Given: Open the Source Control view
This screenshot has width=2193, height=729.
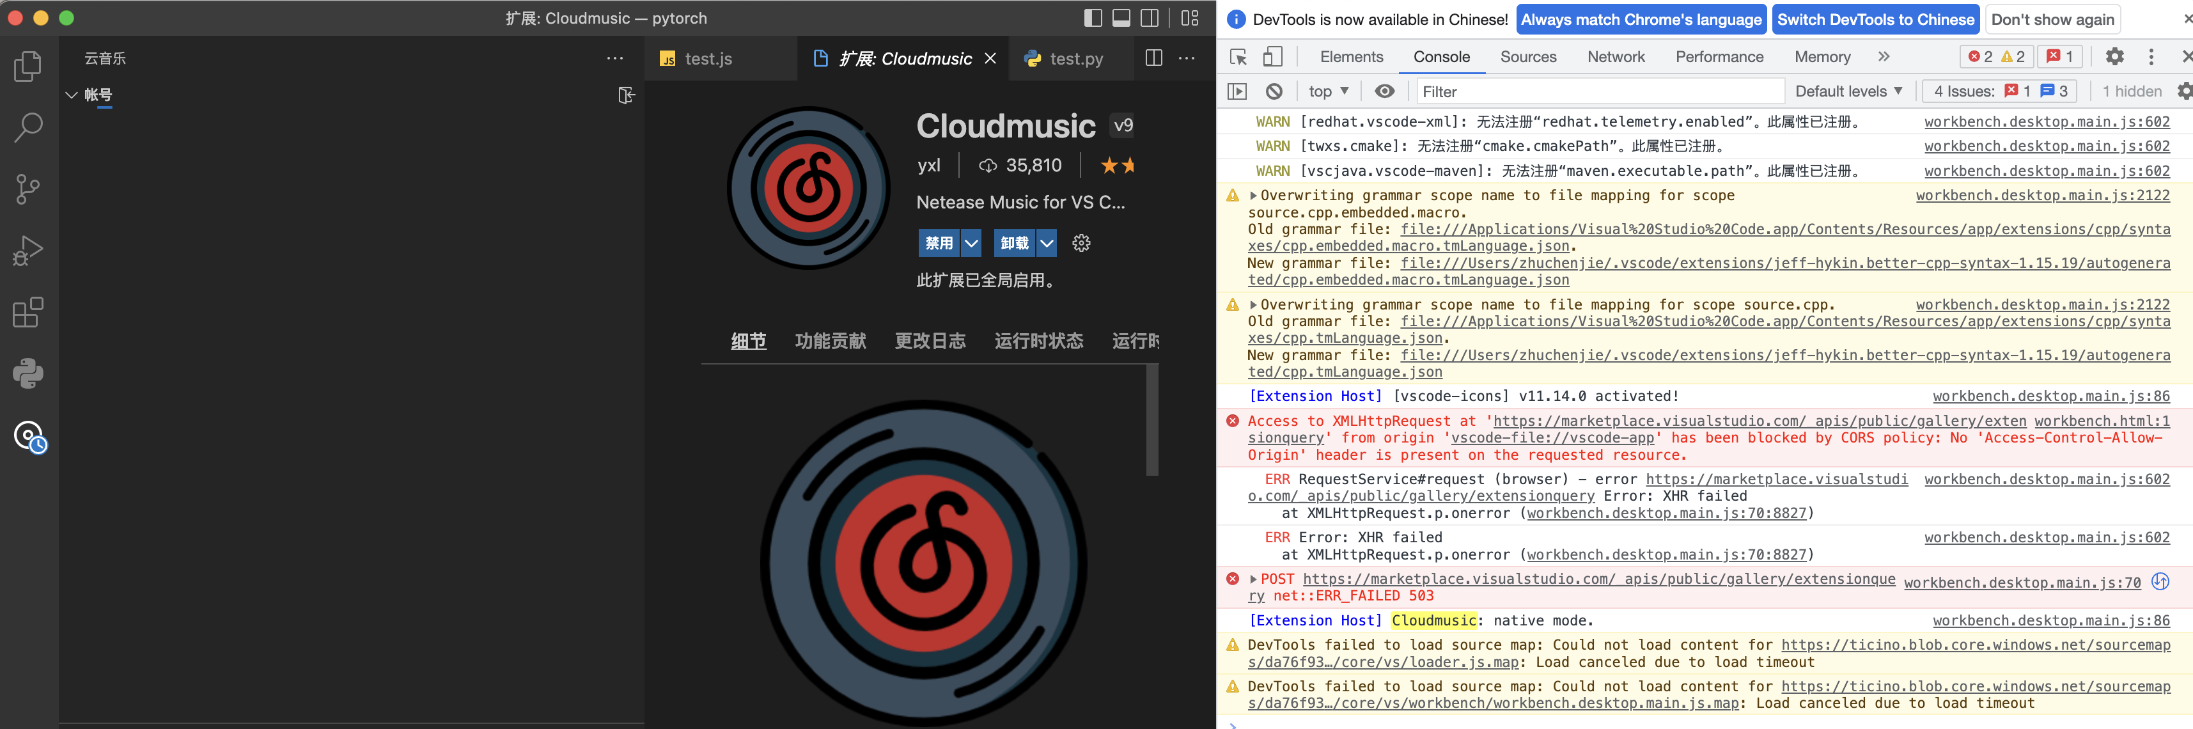Looking at the screenshot, I should pyautogui.click(x=28, y=189).
